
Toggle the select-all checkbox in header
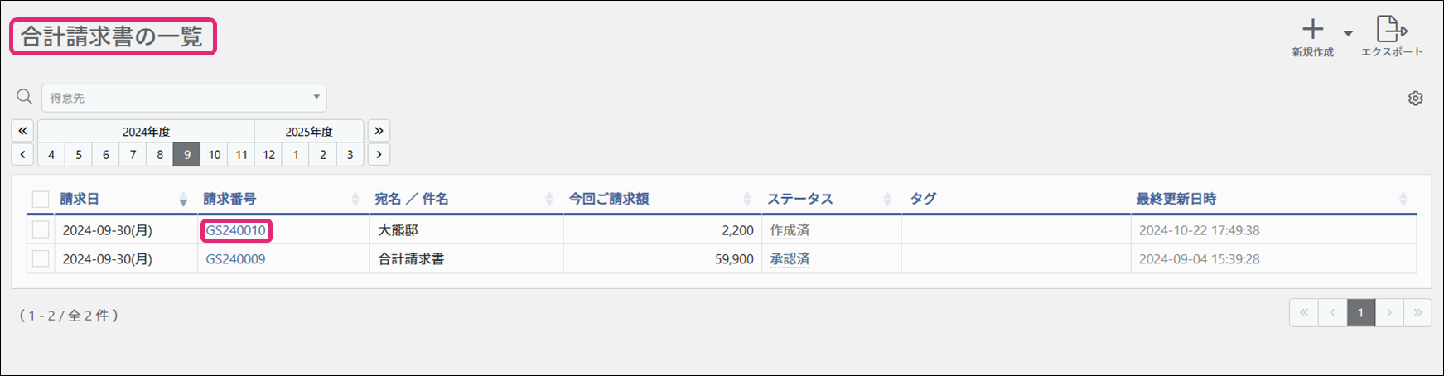(41, 199)
